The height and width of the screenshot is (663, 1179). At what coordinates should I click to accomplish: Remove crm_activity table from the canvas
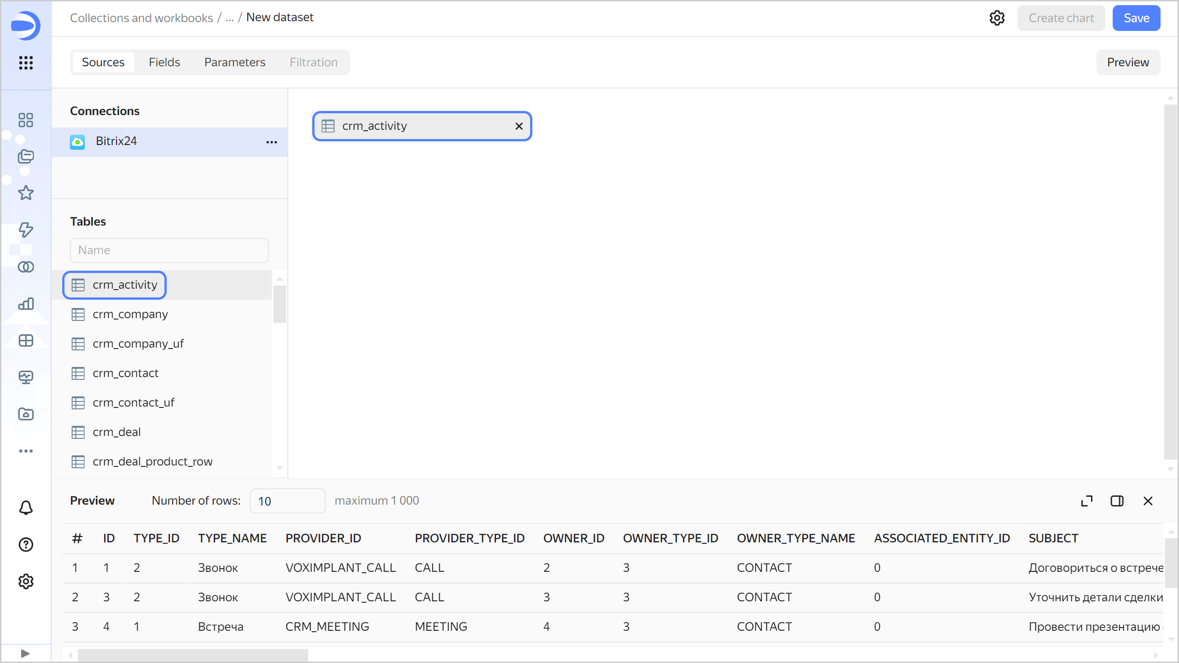click(x=519, y=126)
